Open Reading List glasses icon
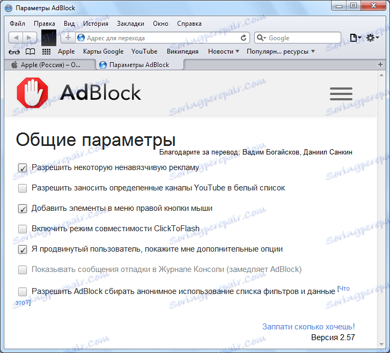 [14, 52]
